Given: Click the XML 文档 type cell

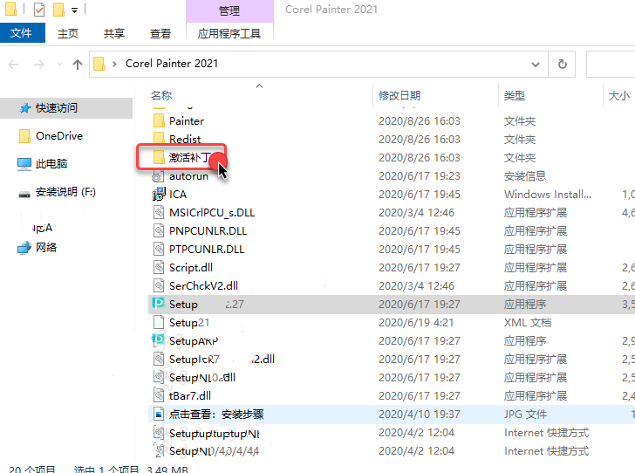Looking at the screenshot, I should pyautogui.click(x=528, y=323).
